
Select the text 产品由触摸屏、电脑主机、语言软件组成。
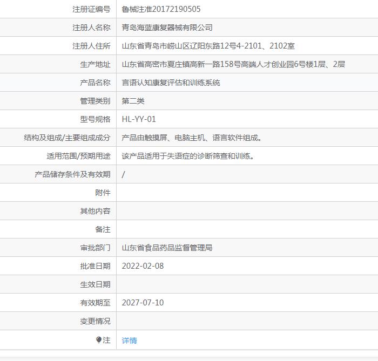coord(192,138)
